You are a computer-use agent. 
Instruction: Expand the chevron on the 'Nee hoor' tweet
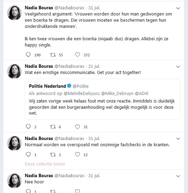point(178,176)
